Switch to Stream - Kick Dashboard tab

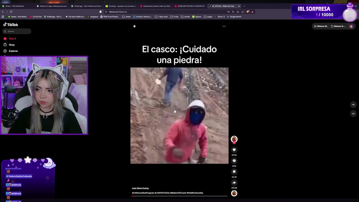pos(17,6)
